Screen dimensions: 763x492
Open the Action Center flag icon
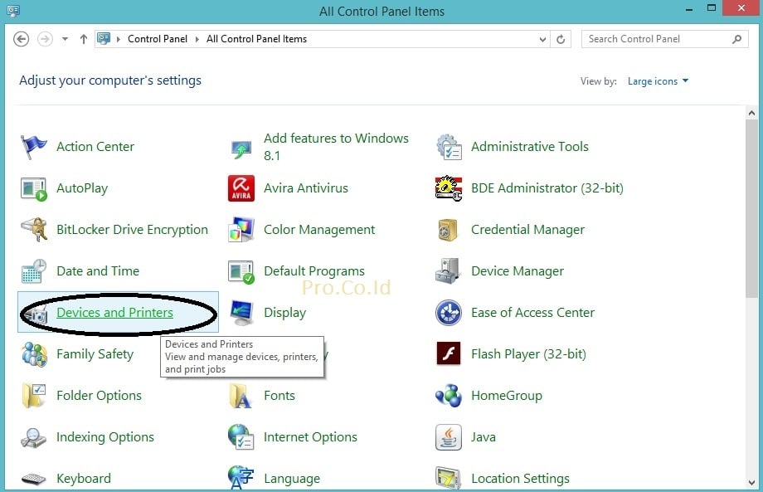tap(33, 147)
